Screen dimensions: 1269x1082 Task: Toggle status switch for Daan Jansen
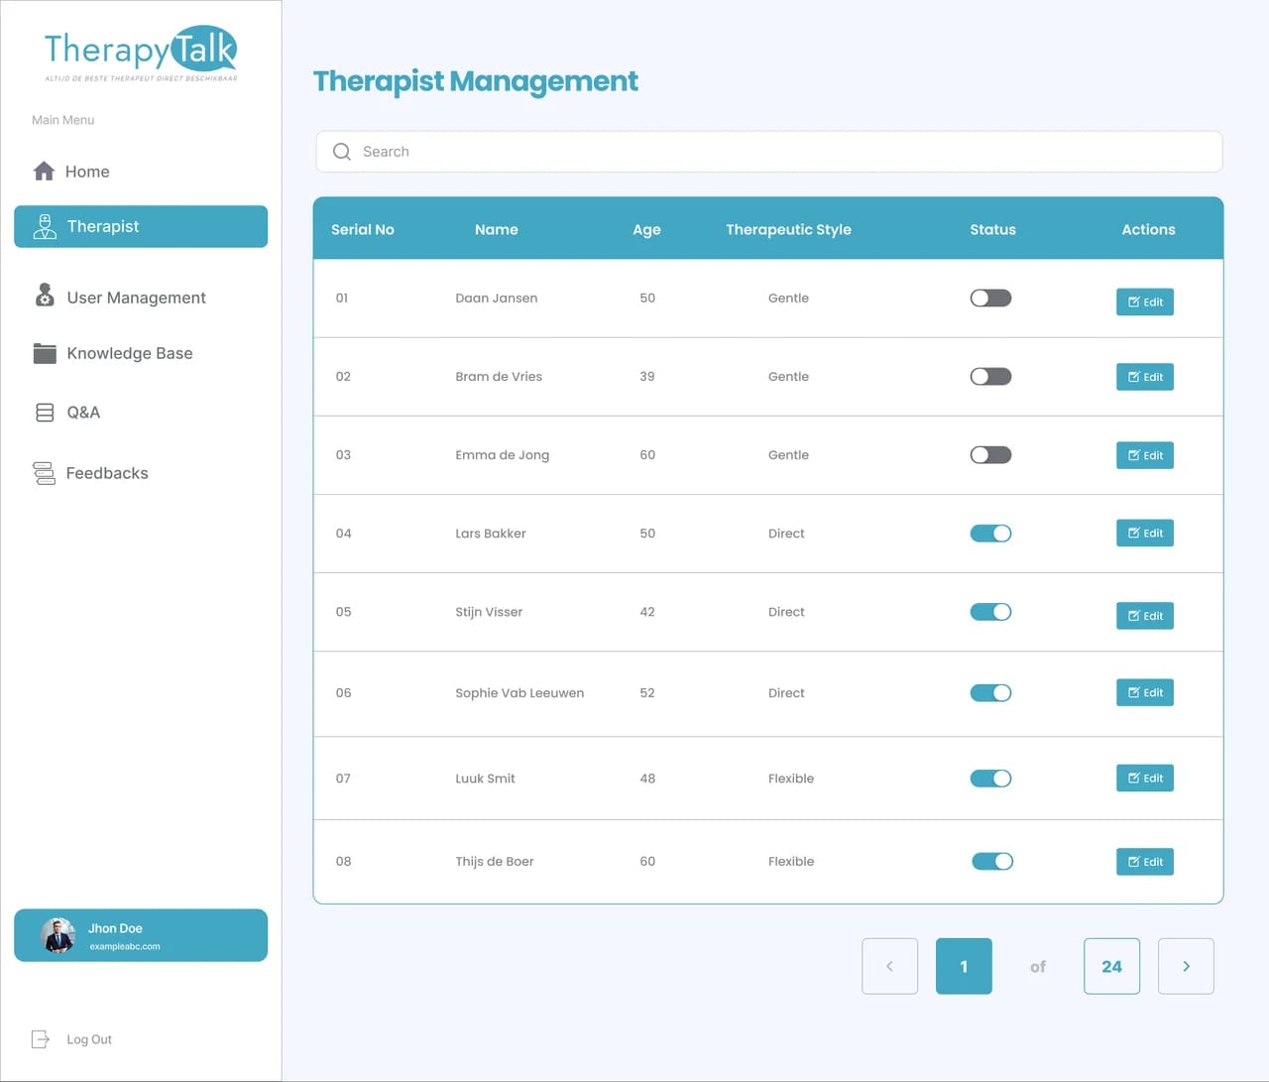[990, 298]
